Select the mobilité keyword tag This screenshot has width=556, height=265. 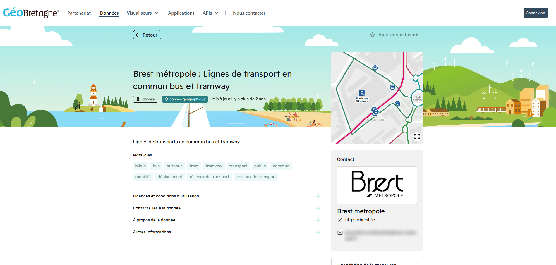143,177
